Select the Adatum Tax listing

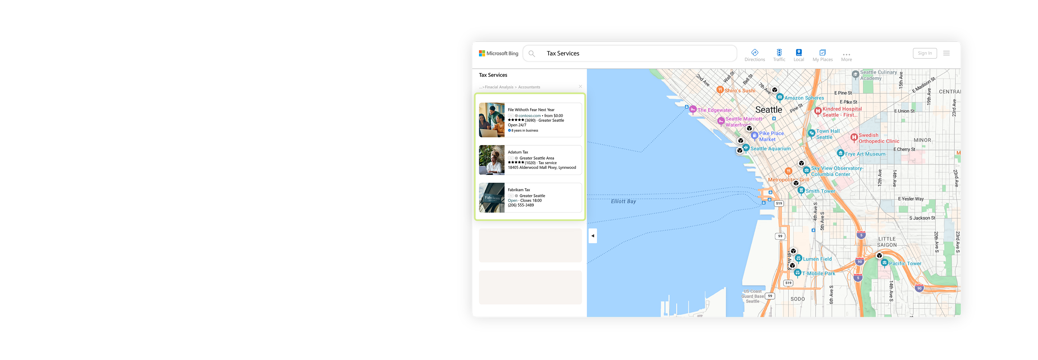pyautogui.click(x=518, y=152)
